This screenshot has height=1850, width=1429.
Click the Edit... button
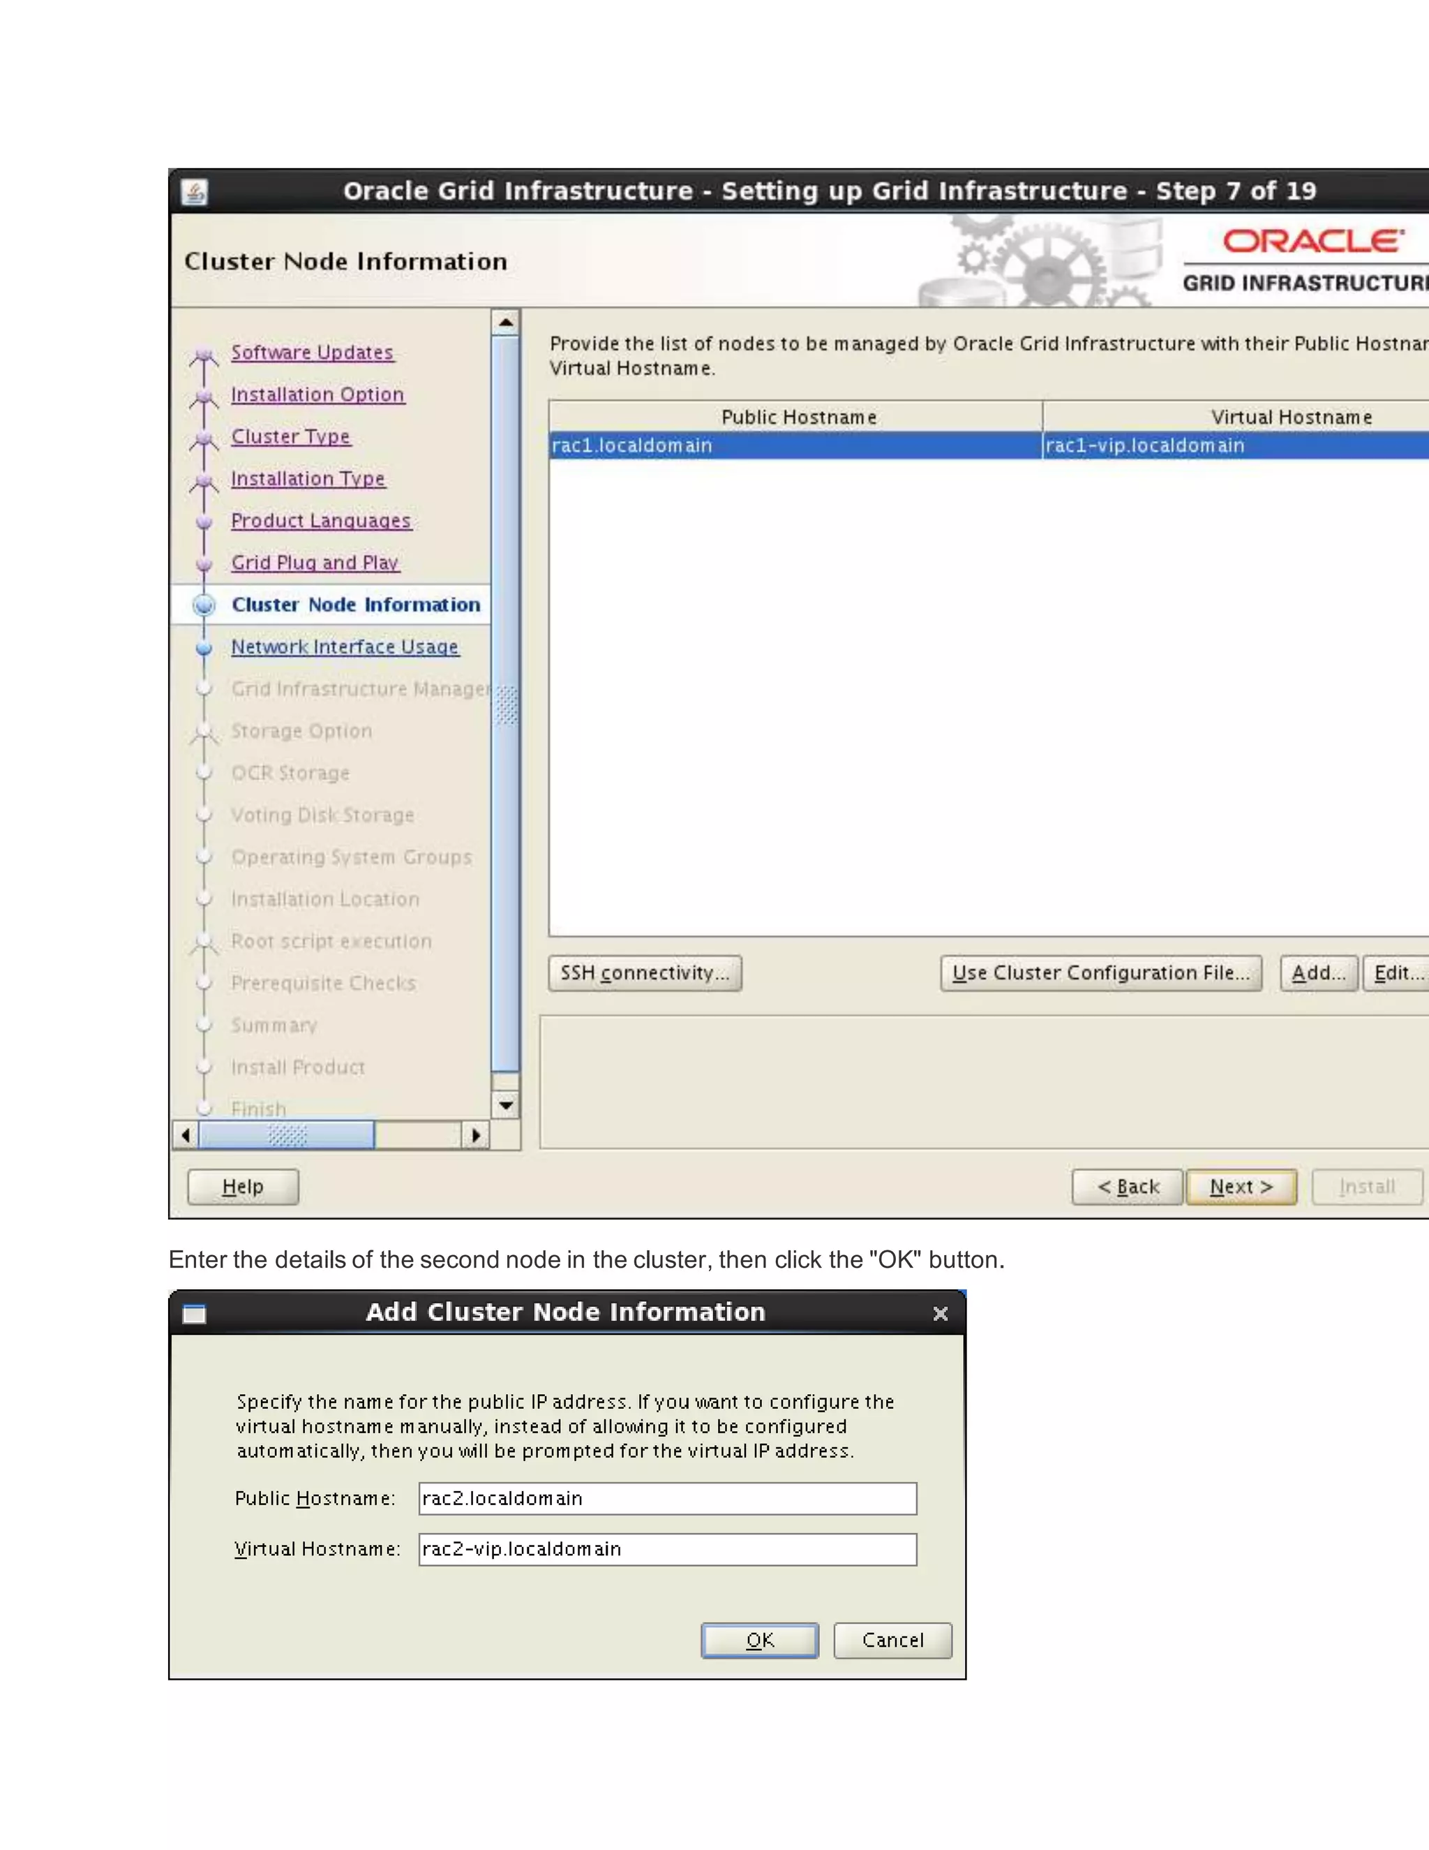pyautogui.click(x=1397, y=973)
